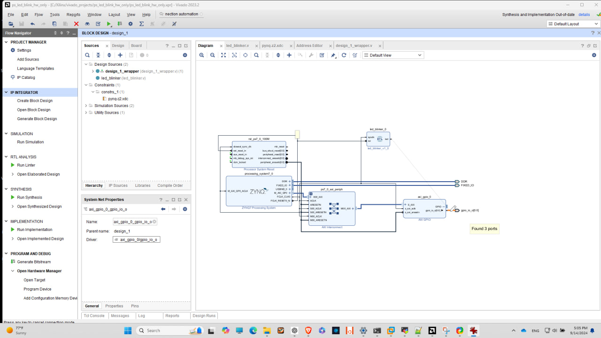601x338 pixels.
Task: Click the Program device icon beside Run
Action: (x=120, y=24)
